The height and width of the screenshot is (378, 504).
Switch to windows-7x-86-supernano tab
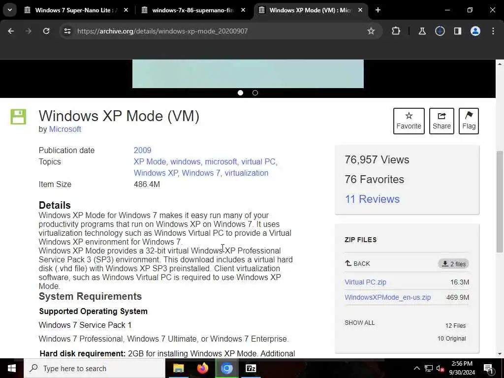(193, 10)
